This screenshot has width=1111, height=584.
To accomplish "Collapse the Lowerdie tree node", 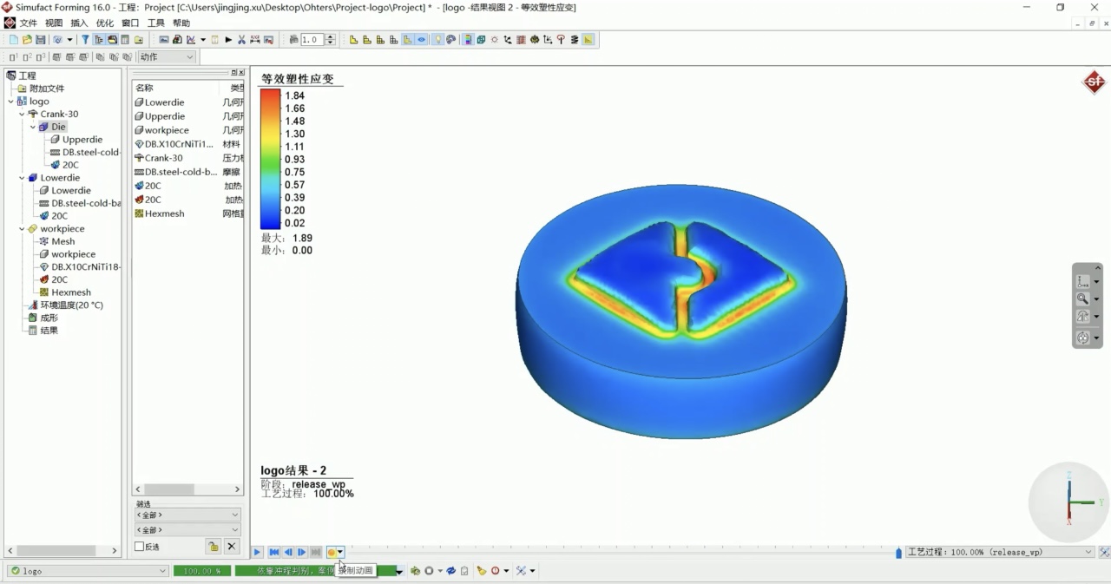I will 22,178.
